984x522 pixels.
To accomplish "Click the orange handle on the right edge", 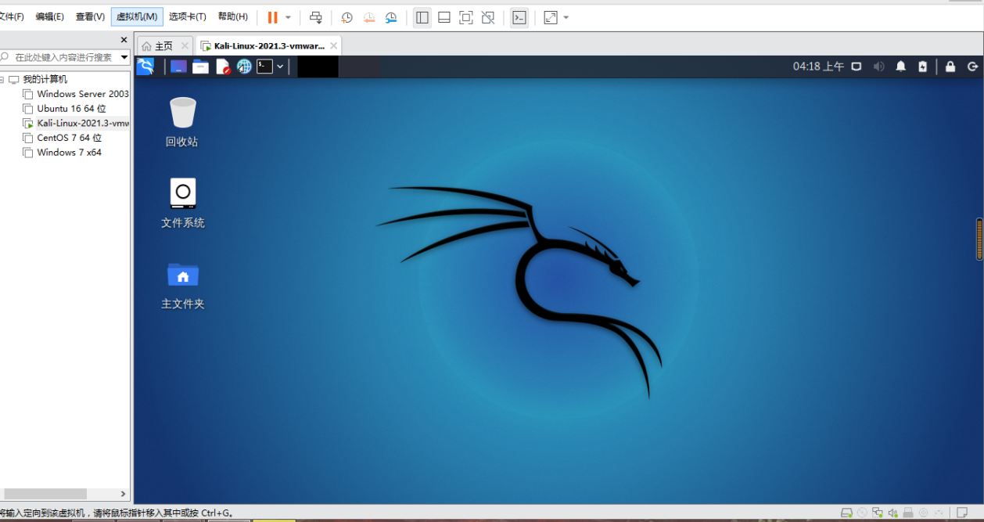I will [979, 239].
